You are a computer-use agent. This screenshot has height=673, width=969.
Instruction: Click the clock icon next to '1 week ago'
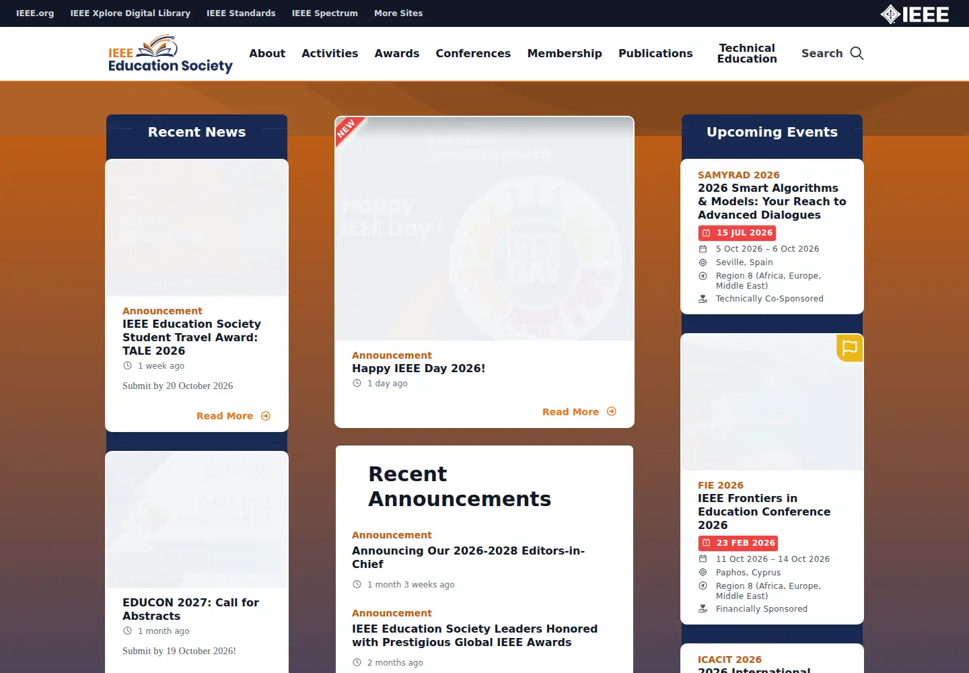tap(127, 365)
